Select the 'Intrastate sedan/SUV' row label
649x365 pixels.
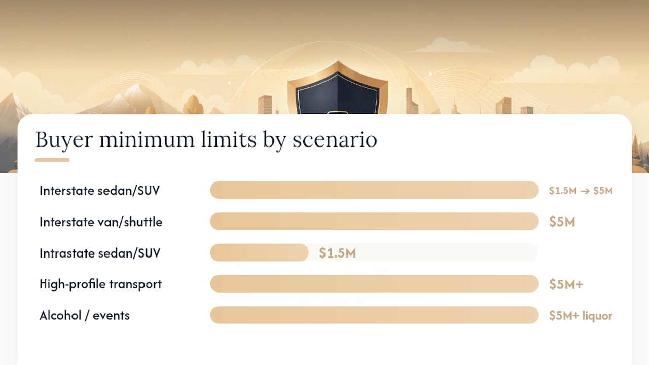click(x=99, y=253)
